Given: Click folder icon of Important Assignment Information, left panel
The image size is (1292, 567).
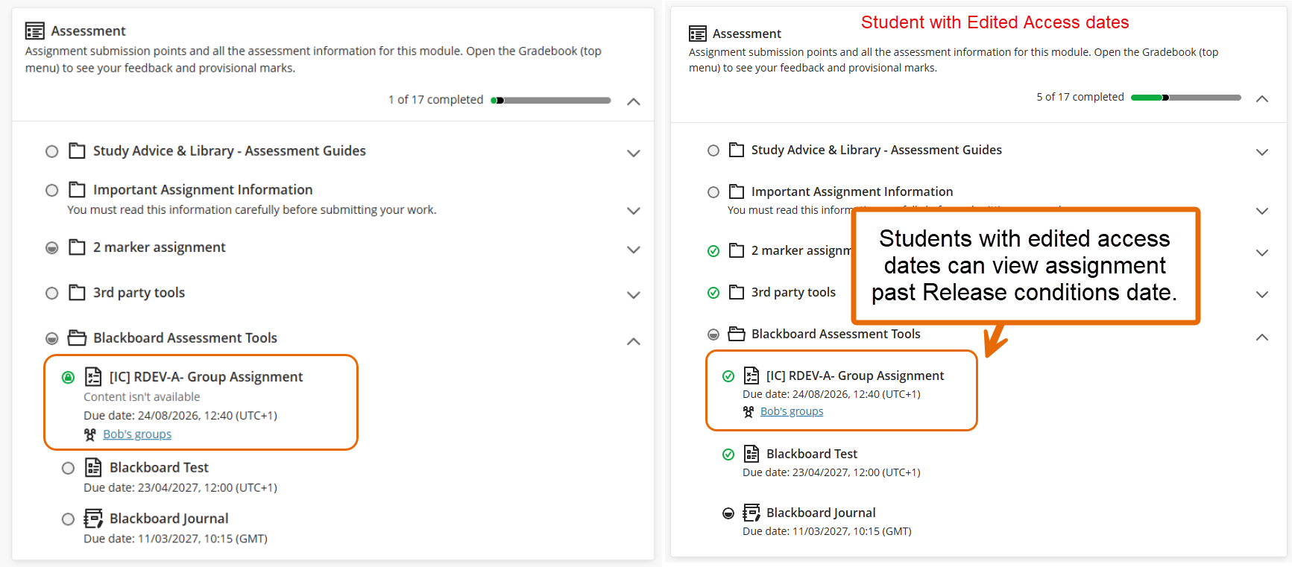Looking at the screenshot, I should point(77,189).
